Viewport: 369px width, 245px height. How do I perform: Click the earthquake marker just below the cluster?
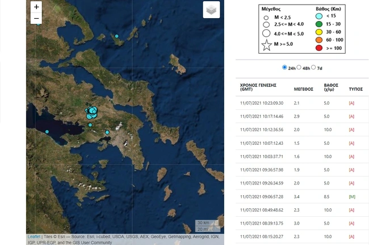point(90,124)
